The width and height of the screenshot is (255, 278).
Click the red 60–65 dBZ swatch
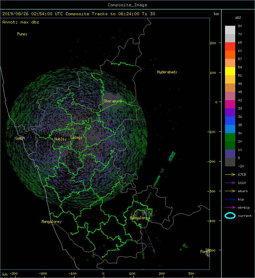pos(230,47)
